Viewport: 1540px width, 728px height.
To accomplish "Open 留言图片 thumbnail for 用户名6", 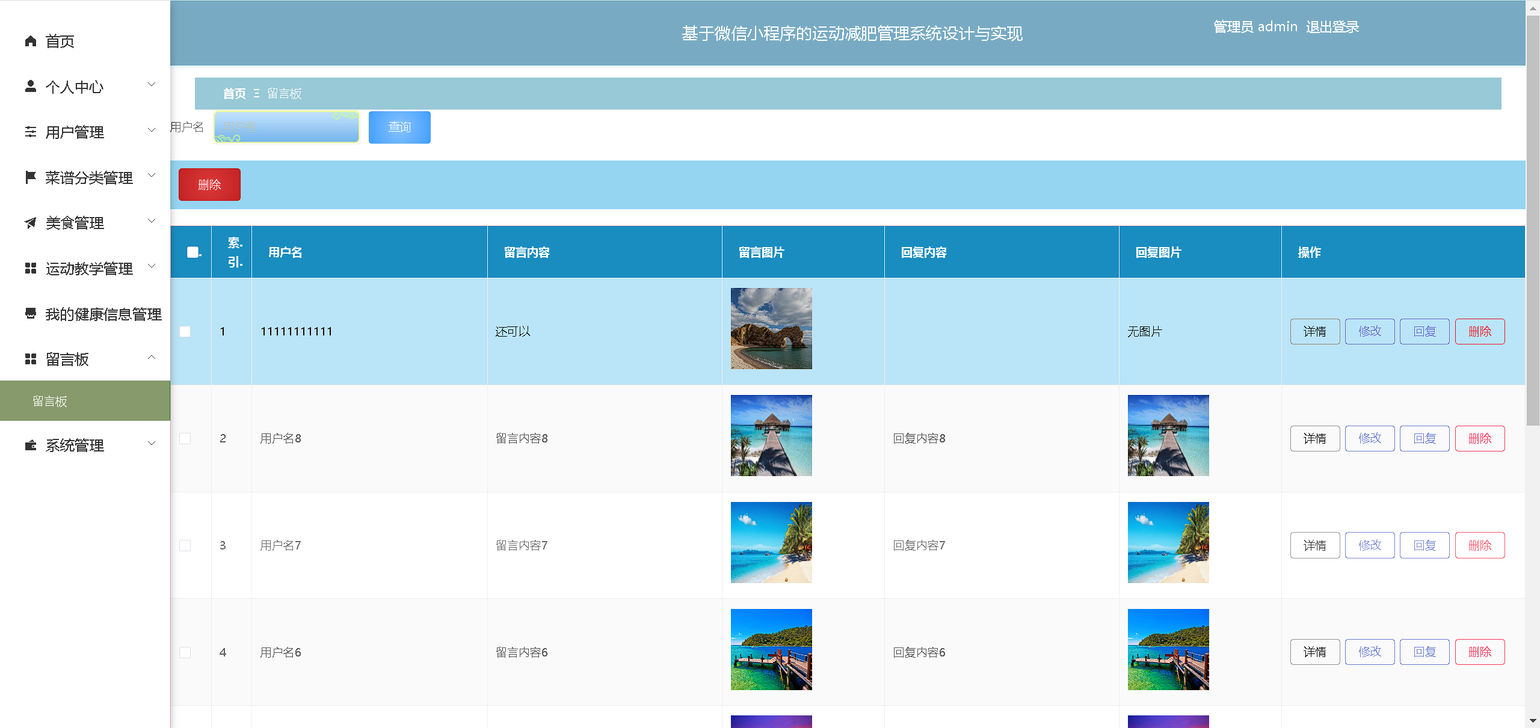I will coord(771,649).
